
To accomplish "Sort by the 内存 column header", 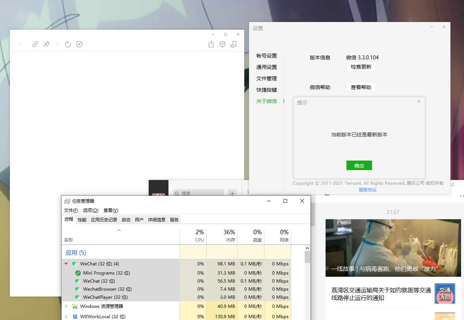I will 222,236.
